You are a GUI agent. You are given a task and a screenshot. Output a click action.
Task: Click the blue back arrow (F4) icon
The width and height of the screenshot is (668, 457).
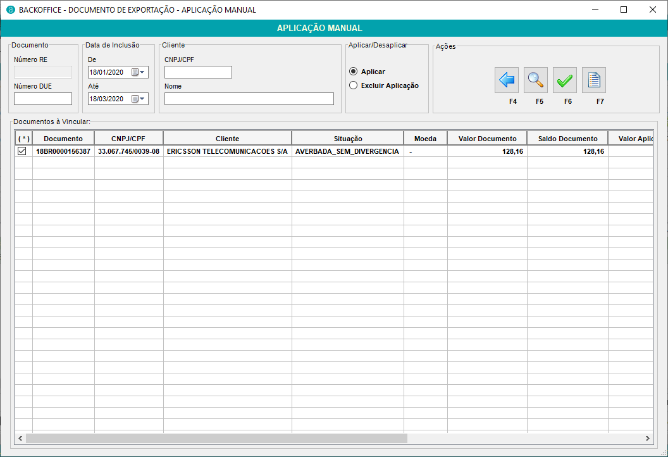pyautogui.click(x=506, y=80)
